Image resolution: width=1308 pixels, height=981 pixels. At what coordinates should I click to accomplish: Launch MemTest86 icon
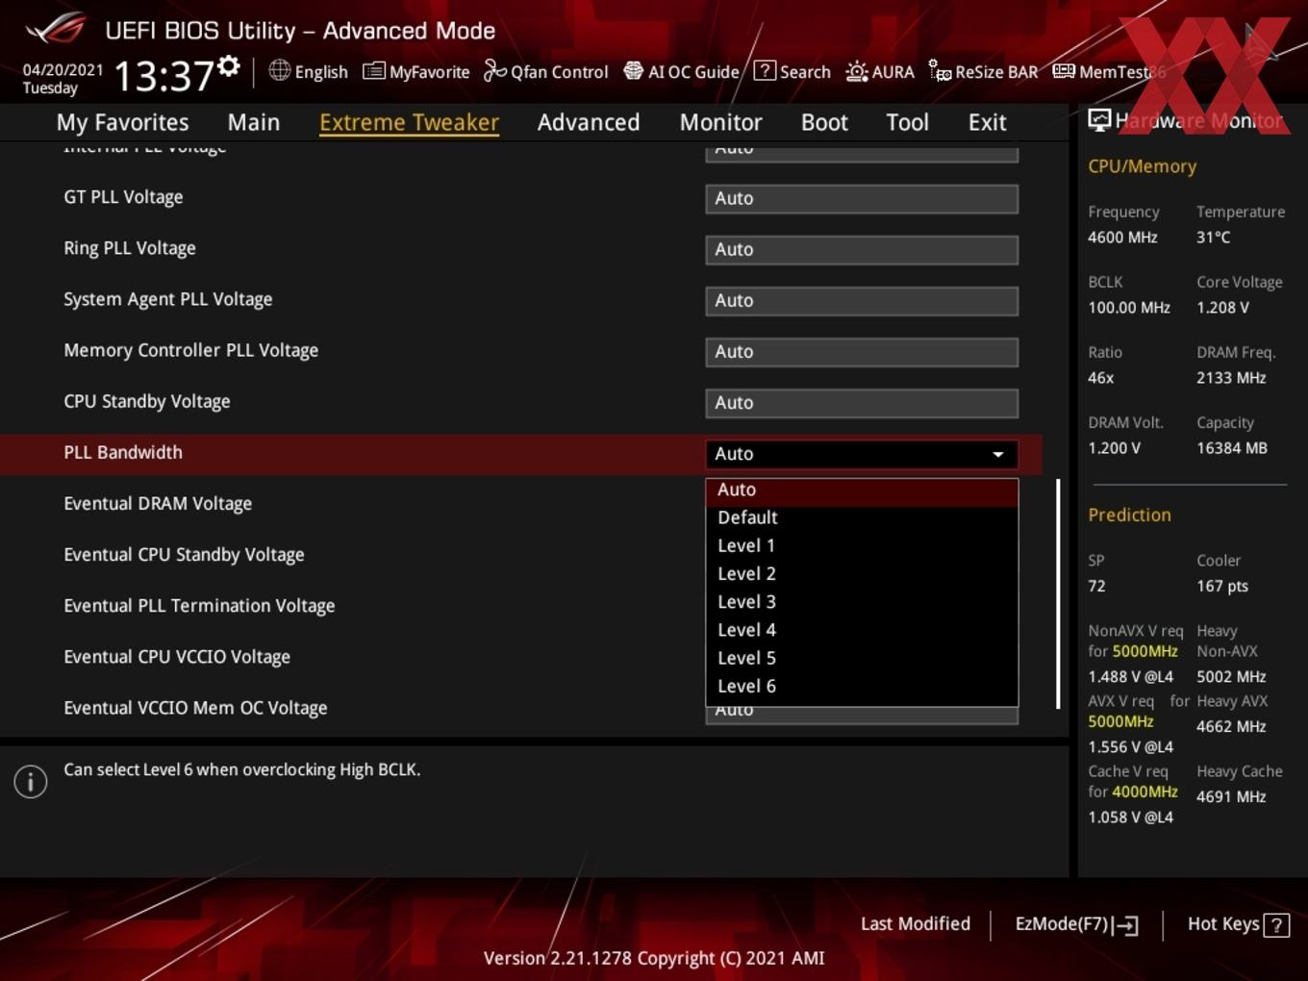pyautogui.click(x=1064, y=71)
